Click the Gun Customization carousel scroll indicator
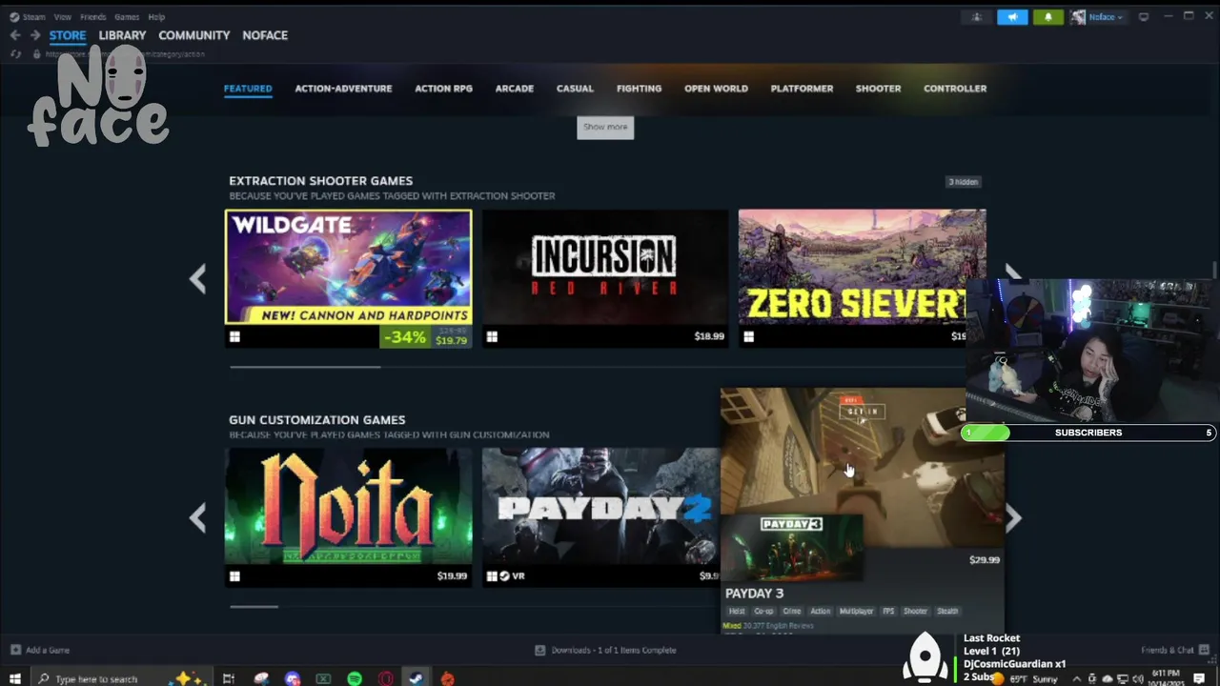 click(254, 606)
